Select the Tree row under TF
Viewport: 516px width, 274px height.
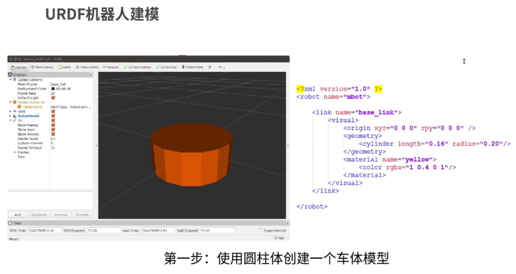21,157
